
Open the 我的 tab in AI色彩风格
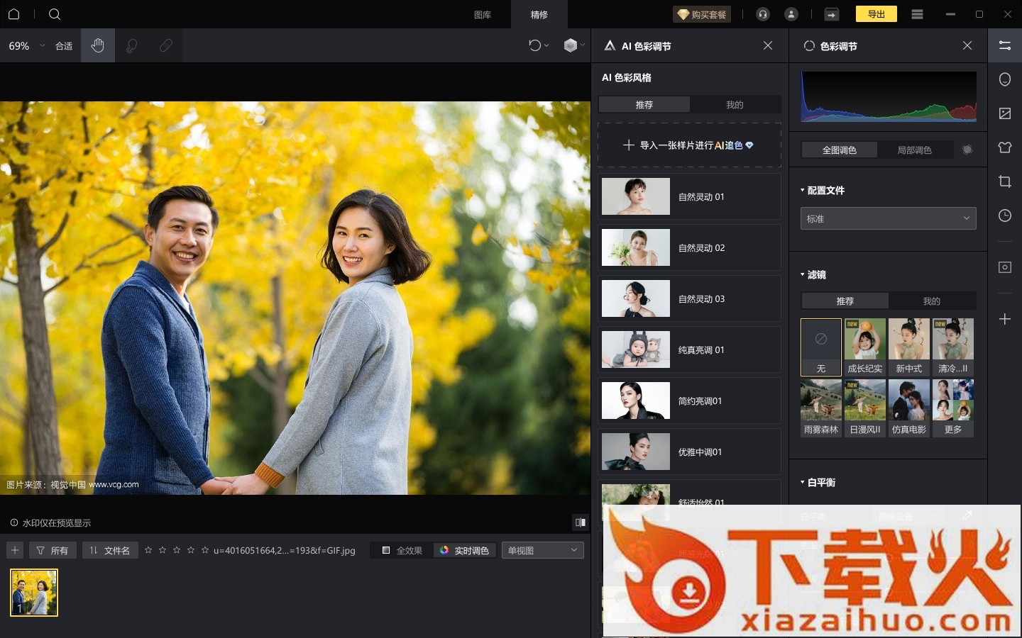coord(735,104)
